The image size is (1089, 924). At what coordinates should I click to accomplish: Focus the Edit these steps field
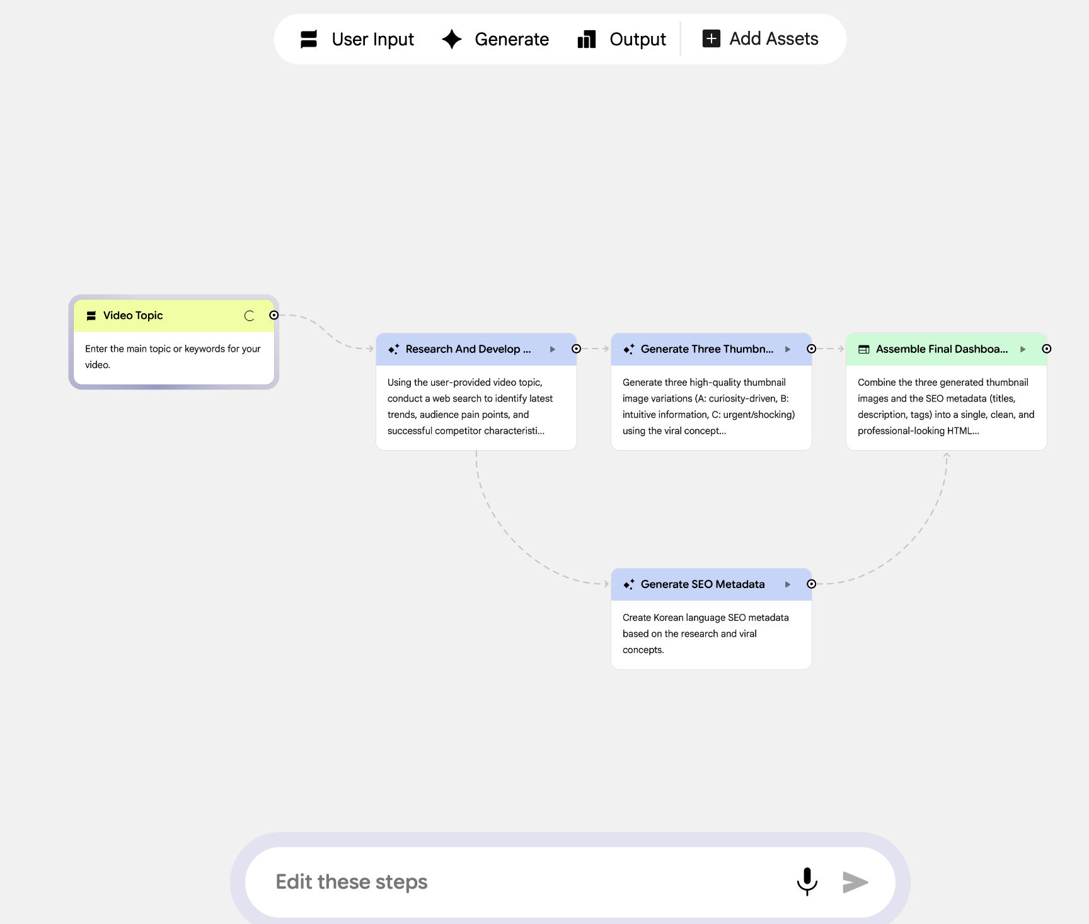click(523, 882)
